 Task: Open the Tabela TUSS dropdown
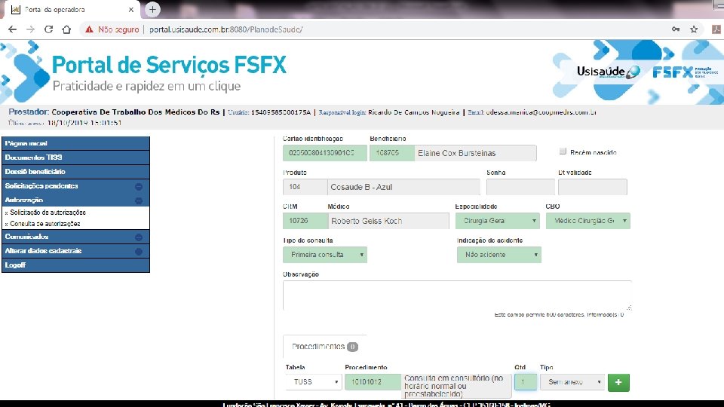pos(313,382)
